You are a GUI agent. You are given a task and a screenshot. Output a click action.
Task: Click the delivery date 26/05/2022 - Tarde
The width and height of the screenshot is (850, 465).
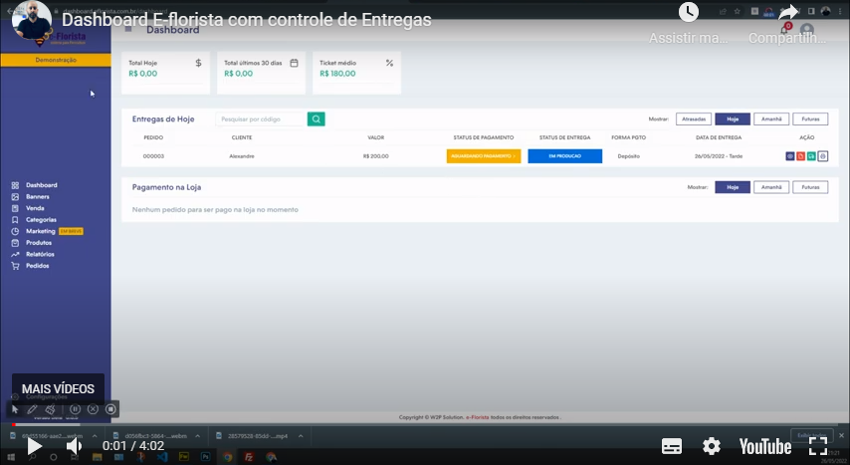tap(719, 156)
